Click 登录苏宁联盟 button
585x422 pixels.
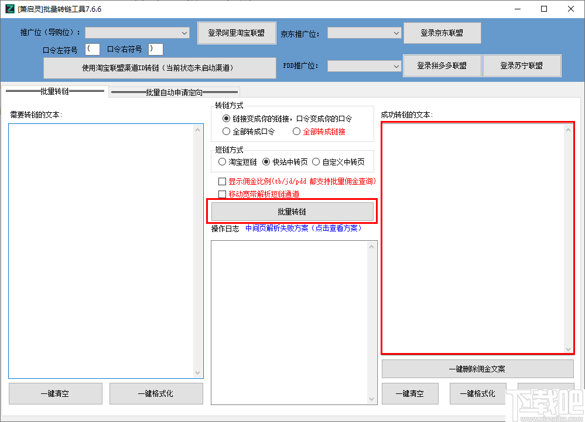[x=522, y=65]
